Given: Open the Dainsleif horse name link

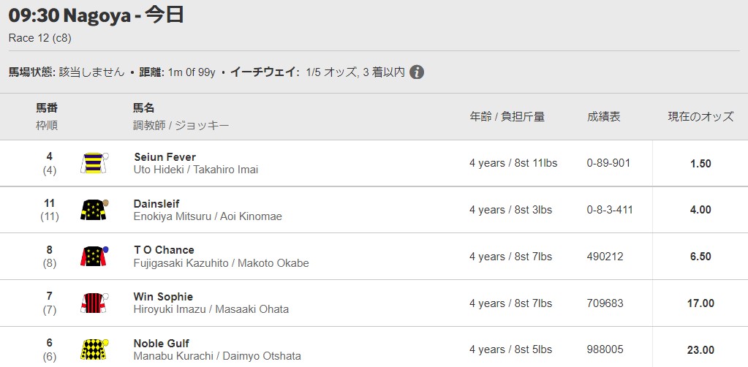Looking at the screenshot, I should pyautogui.click(x=156, y=204).
